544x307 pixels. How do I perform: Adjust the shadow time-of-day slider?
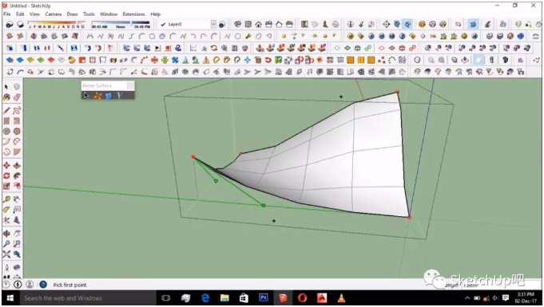pyautogui.click(x=121, y=24)
